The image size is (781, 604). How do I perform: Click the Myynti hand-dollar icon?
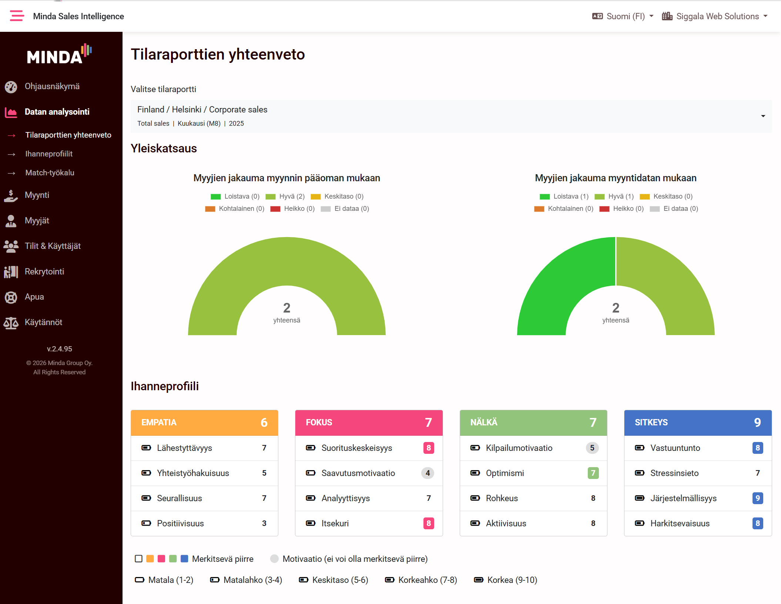pos(11,195)
